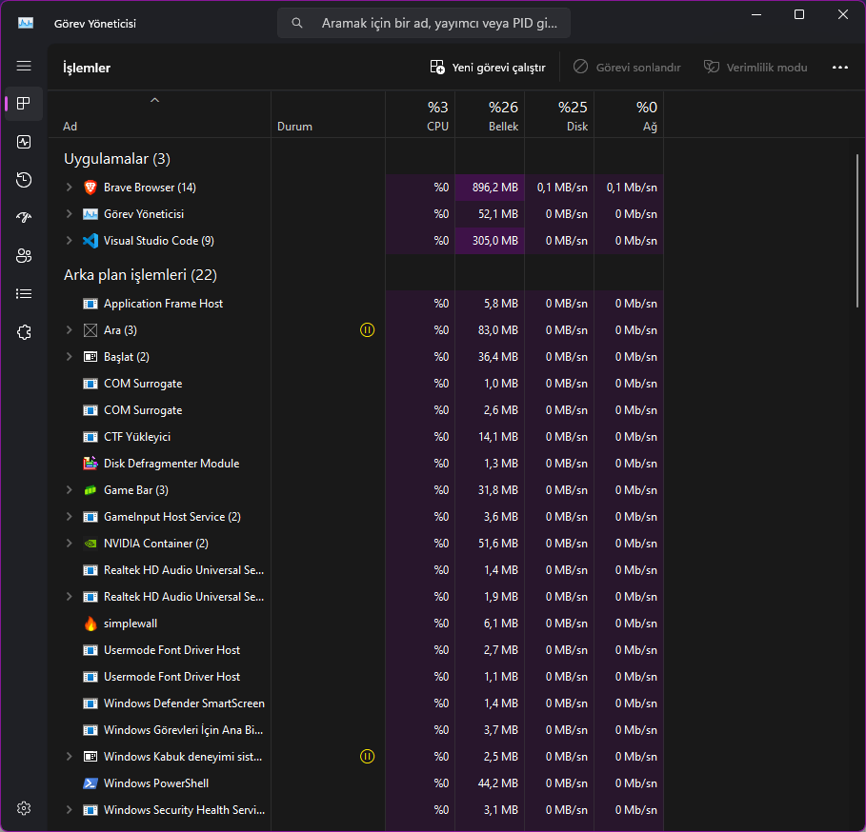Sort by the Ad column header

pyautogui.click(x=160, y=115)
